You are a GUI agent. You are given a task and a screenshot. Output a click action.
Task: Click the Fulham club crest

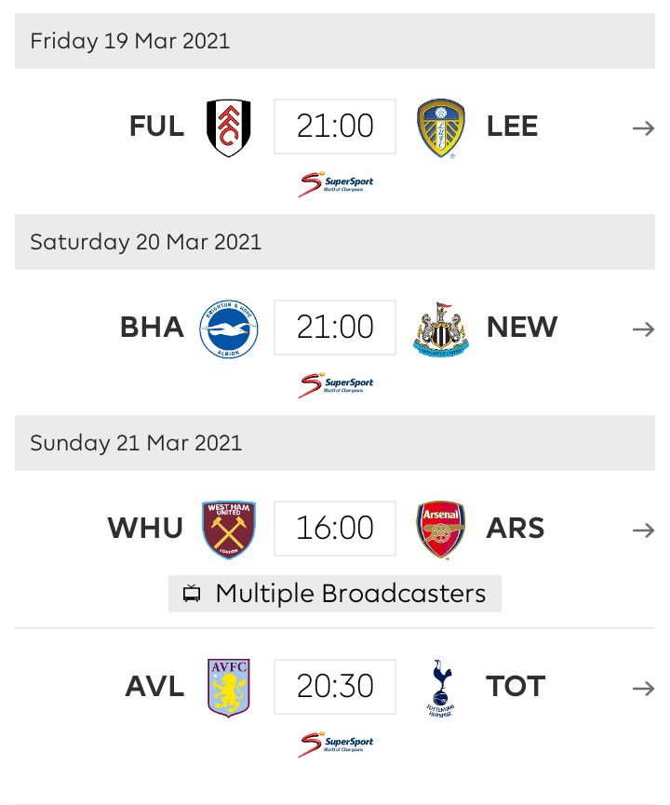pos(228,127)
